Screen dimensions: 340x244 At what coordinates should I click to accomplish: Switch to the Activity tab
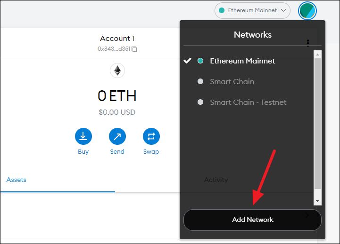(216, 180)
